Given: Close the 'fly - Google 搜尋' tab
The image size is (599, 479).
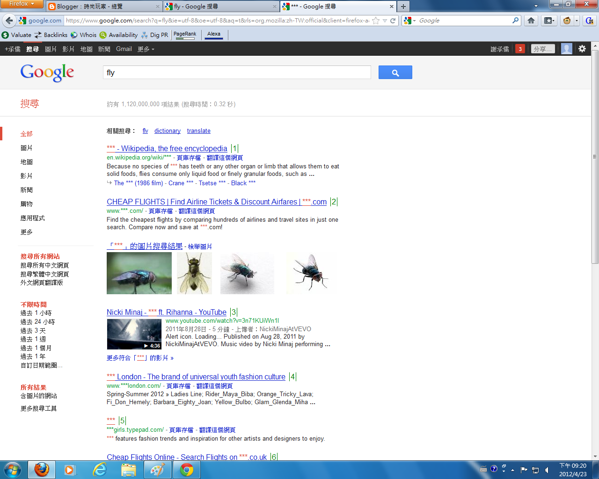Looking at the screenshot, I should point(275,7).
